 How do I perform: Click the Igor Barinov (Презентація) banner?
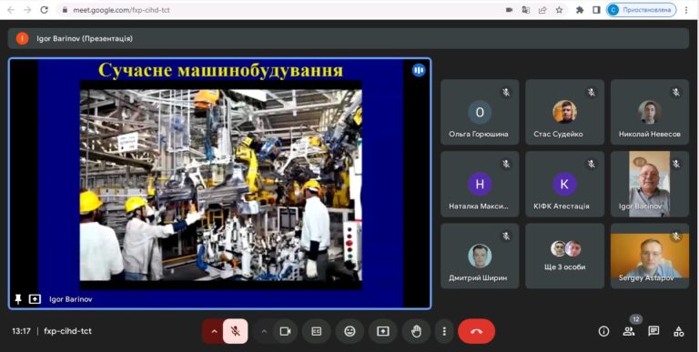[349, 38]
